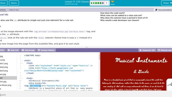Open the second green diamond progress bubble
Viewport: 172px width, 97px height.
click(94, 3)
